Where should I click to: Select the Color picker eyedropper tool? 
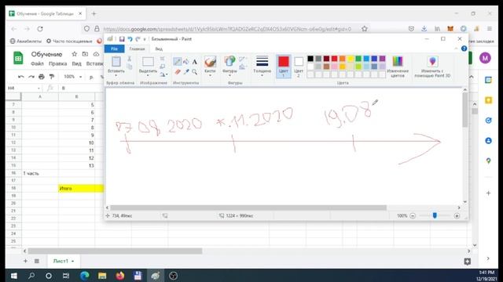coord(186,72)
